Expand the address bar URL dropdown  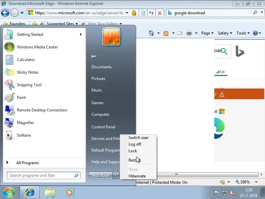[x=127, y=13]
